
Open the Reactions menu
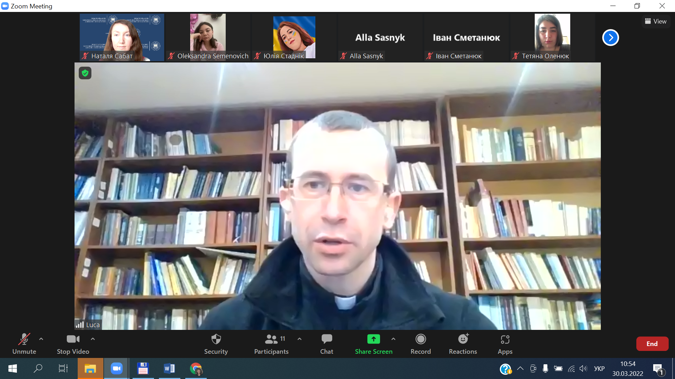click(463, 344)
